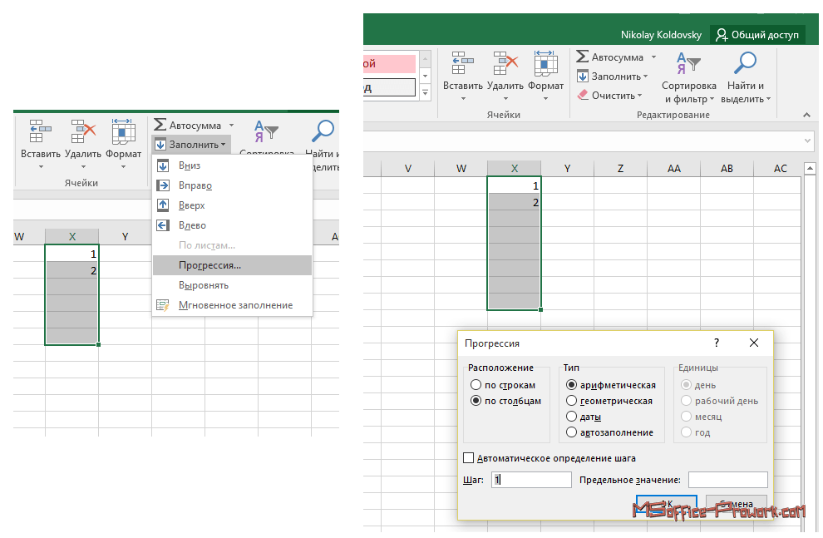The image size is (823, 538).
Task: Click Nikolay Koldovsky account name
Action: (x=661, y=35)
